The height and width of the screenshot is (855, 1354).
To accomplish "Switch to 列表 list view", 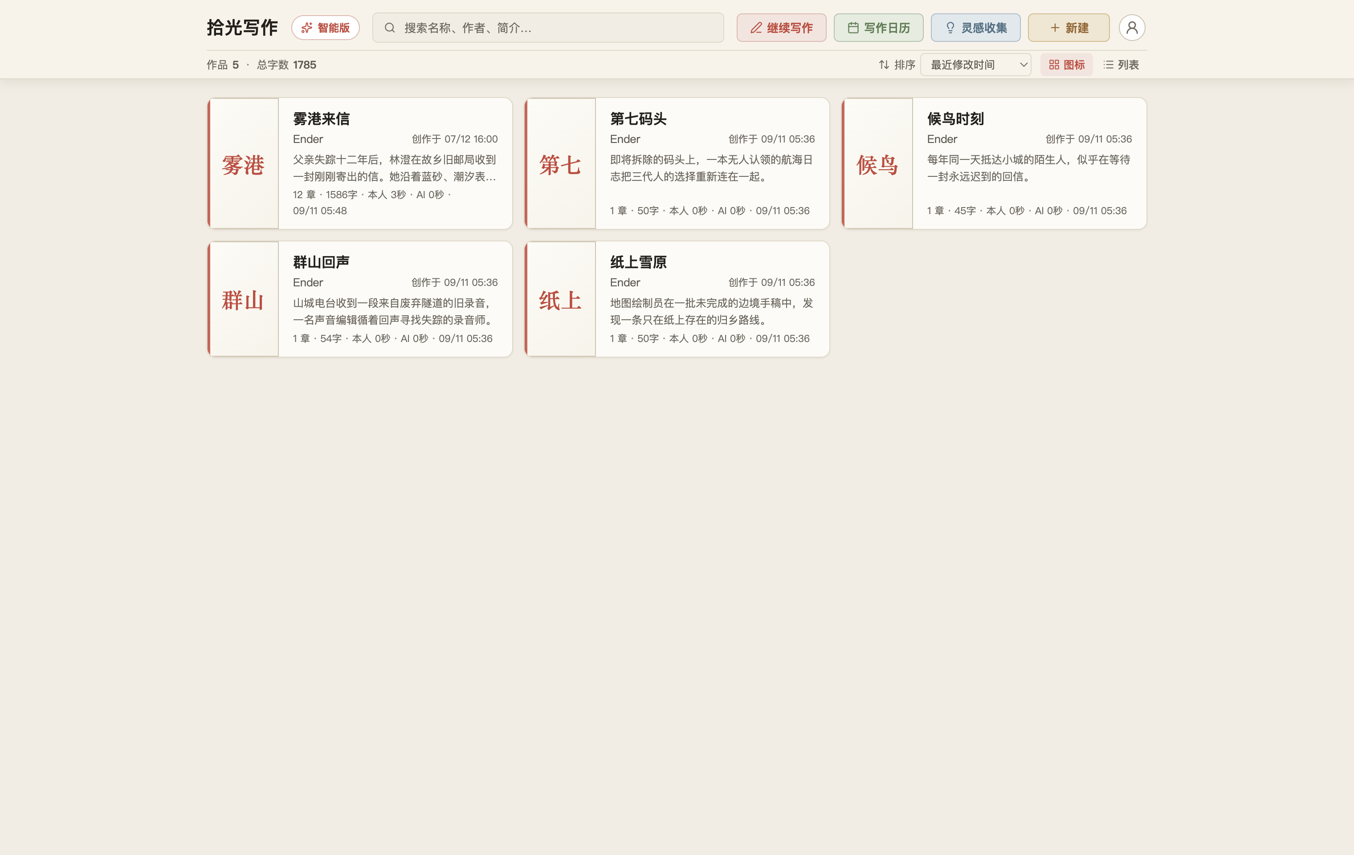I will pyautogui.click(x=1121, y=65).
